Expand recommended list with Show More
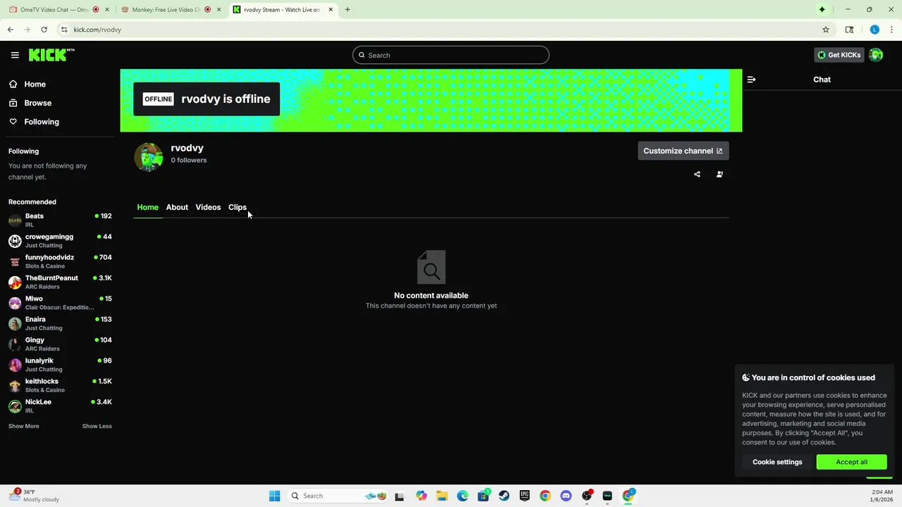Viewport: 902px width, 507px height. 24,426
